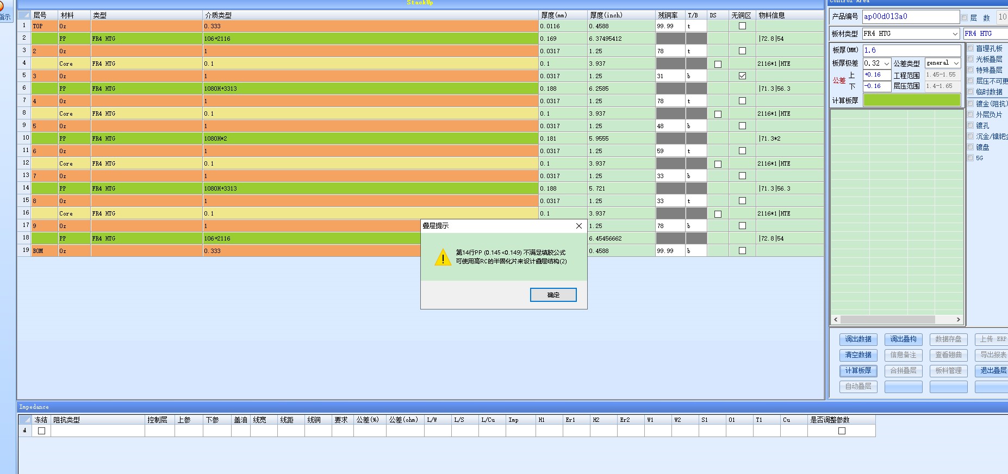This screenshot has width=1008, height=474.
Task: Click the 计算板厚 button
Action: pyautogui.click(x=858, y=371)
